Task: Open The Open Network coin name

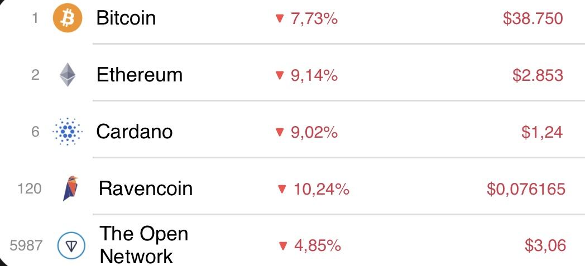Action: (143, 245)
